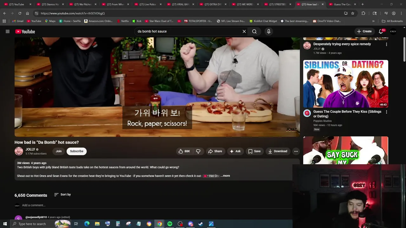Screen dimensions: 406x228
Task: Open Task View on the taskbar
Action: [76, 224]
